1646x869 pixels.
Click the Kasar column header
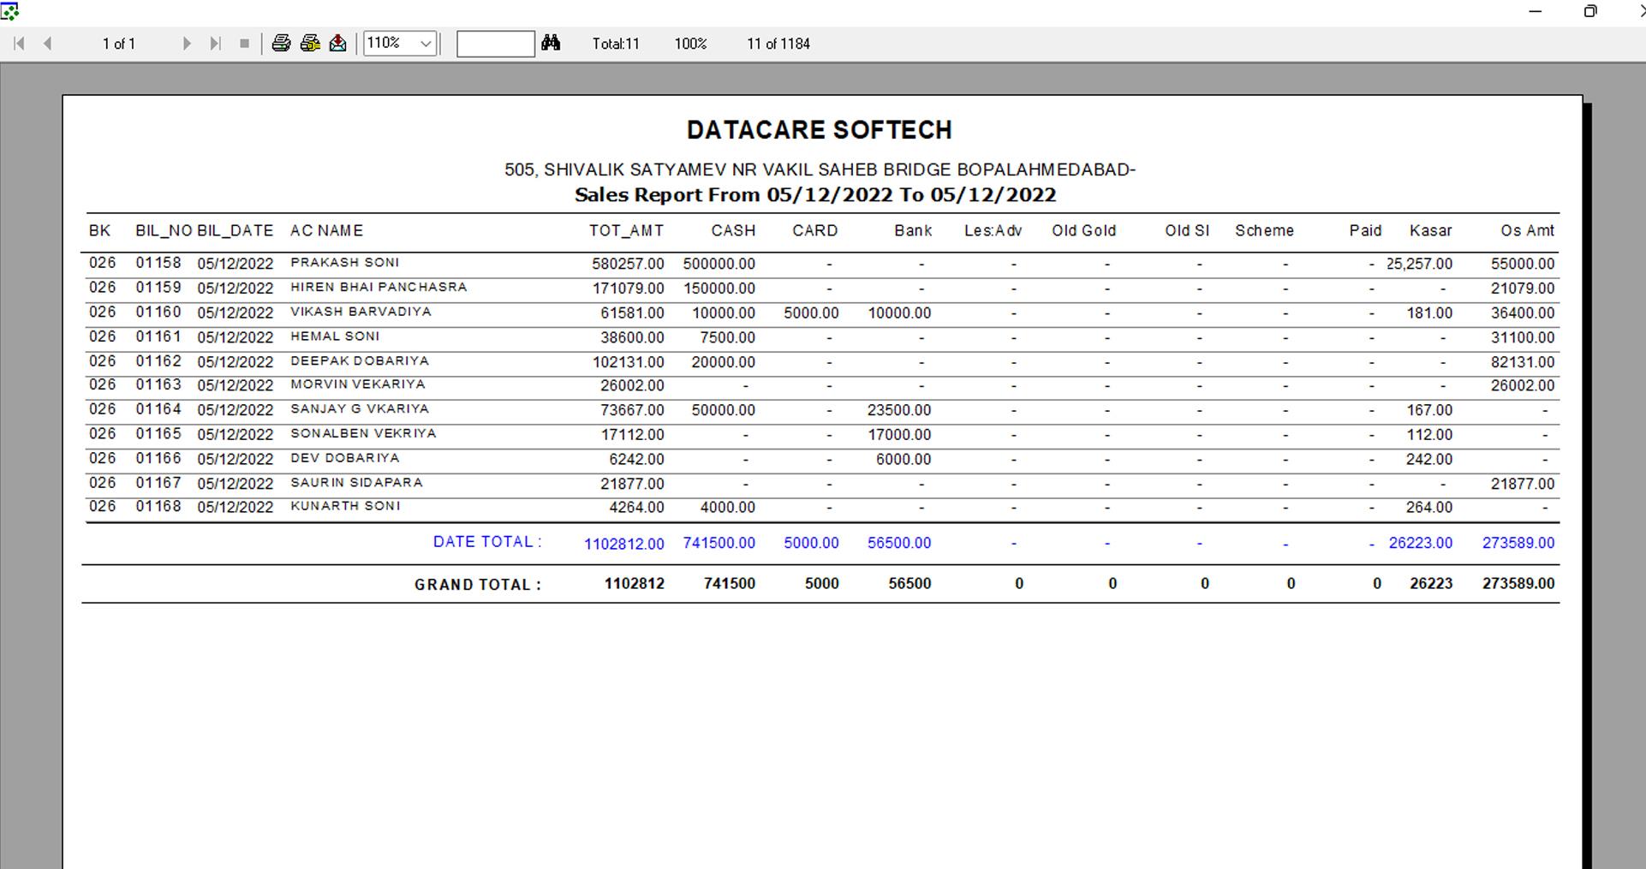pos(1430,231)
